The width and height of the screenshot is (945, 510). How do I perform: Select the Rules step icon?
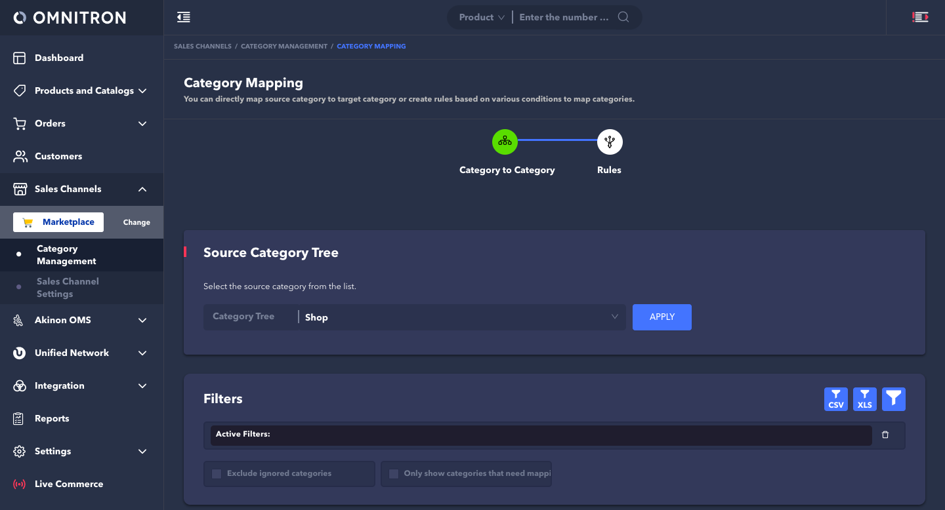609,142
